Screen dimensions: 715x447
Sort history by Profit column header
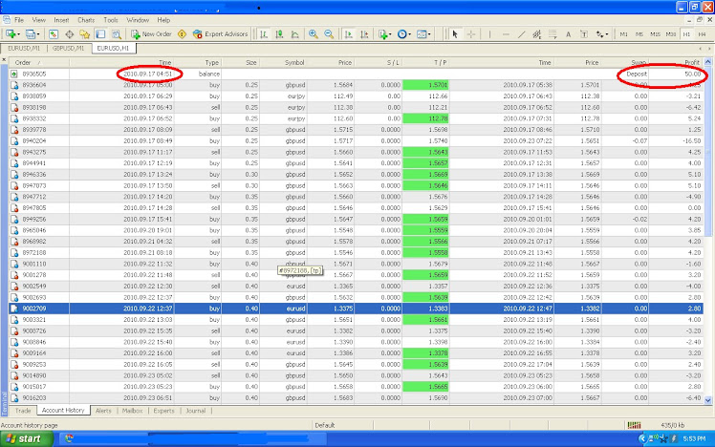(676, 62)
